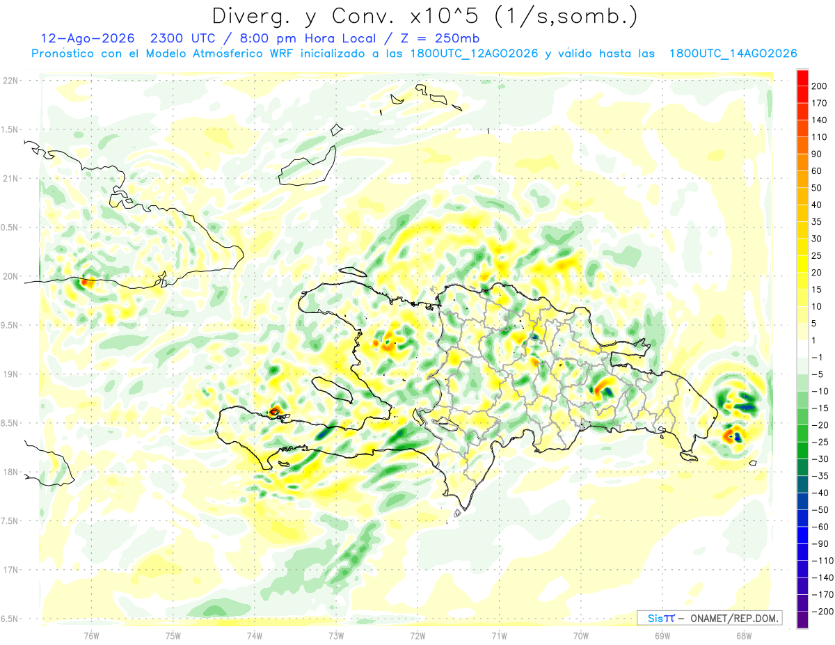Screen dimensions: 835x645
Task: Click the white segment between 1 and -1
Action: click(x=802, y=349)
